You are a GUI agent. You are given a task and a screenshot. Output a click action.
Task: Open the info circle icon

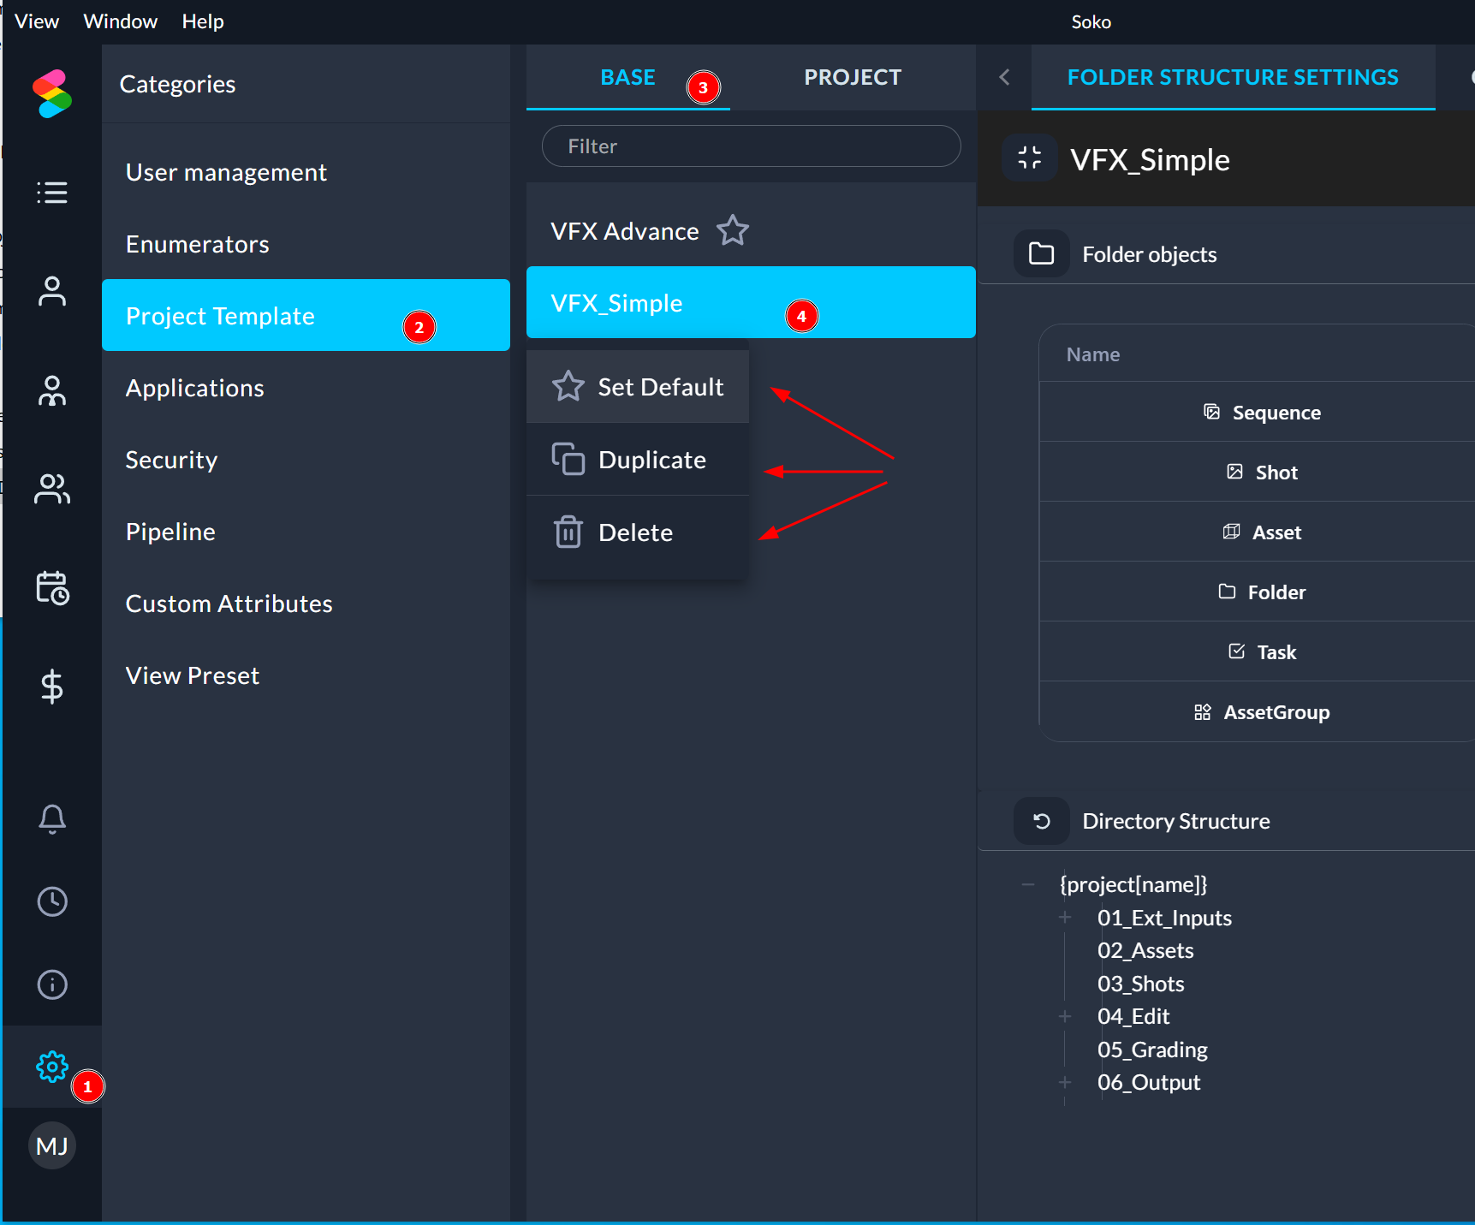(52, 984)
